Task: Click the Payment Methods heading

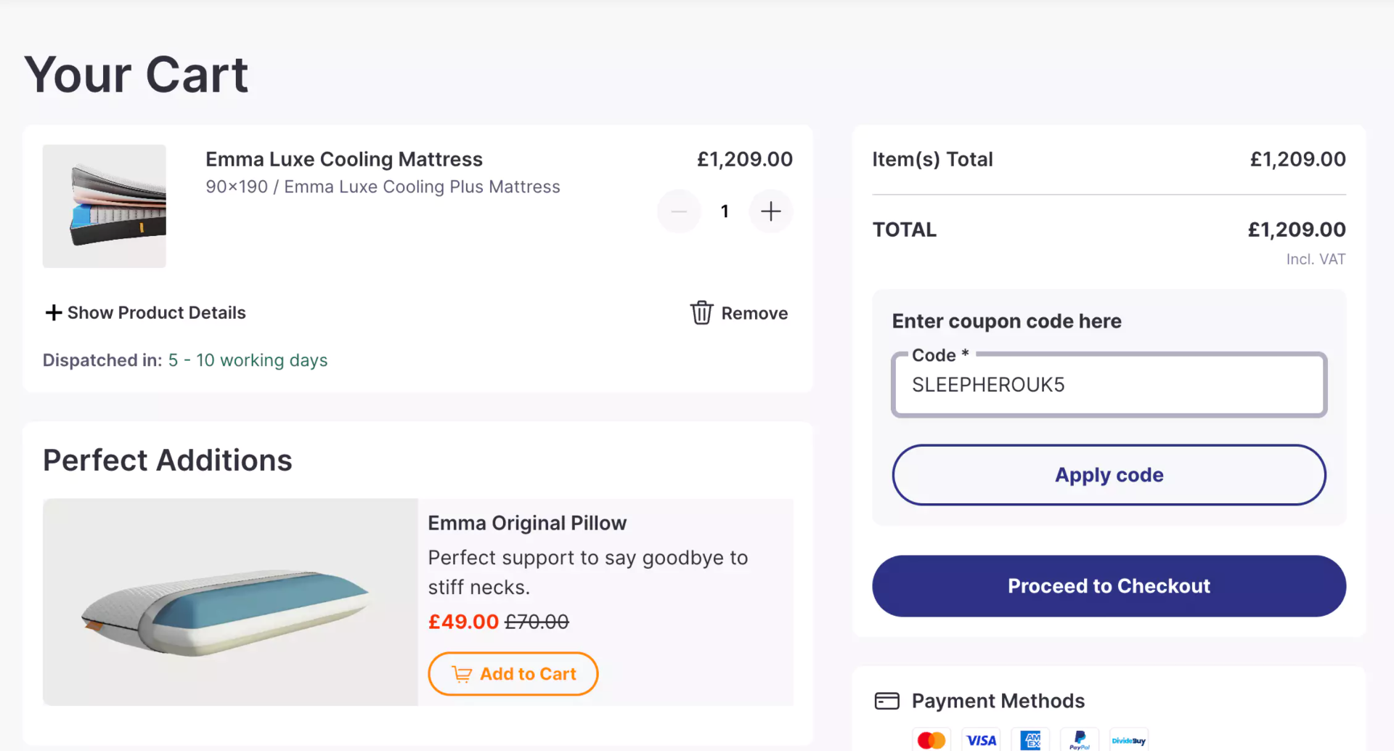Action: (998, 701)
